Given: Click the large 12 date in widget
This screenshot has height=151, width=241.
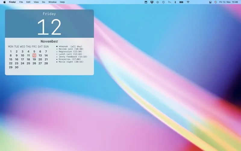Looking at the screenshot, I should tap(49, 27).
